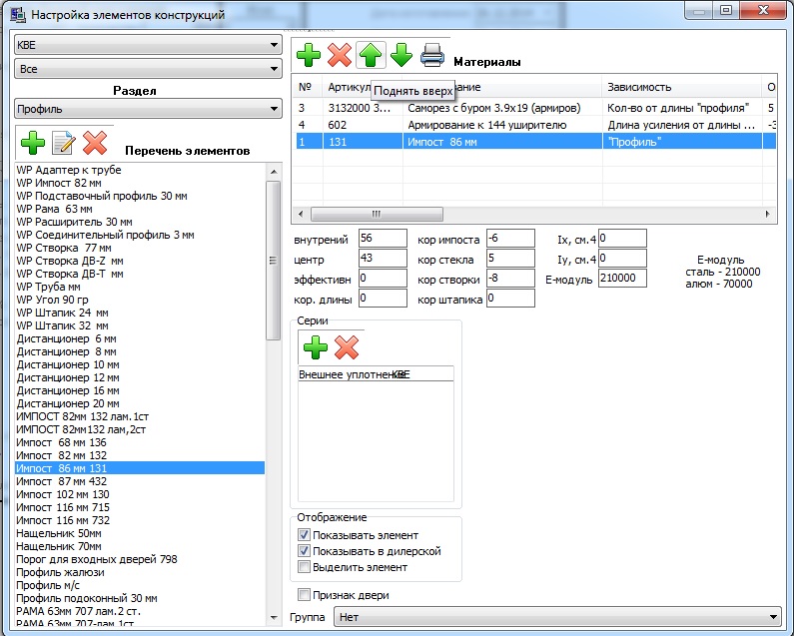The image size is (794, 636).
Task: Open the 'Группа' dropdown showing Нет
Action: [x=557, y=617]
